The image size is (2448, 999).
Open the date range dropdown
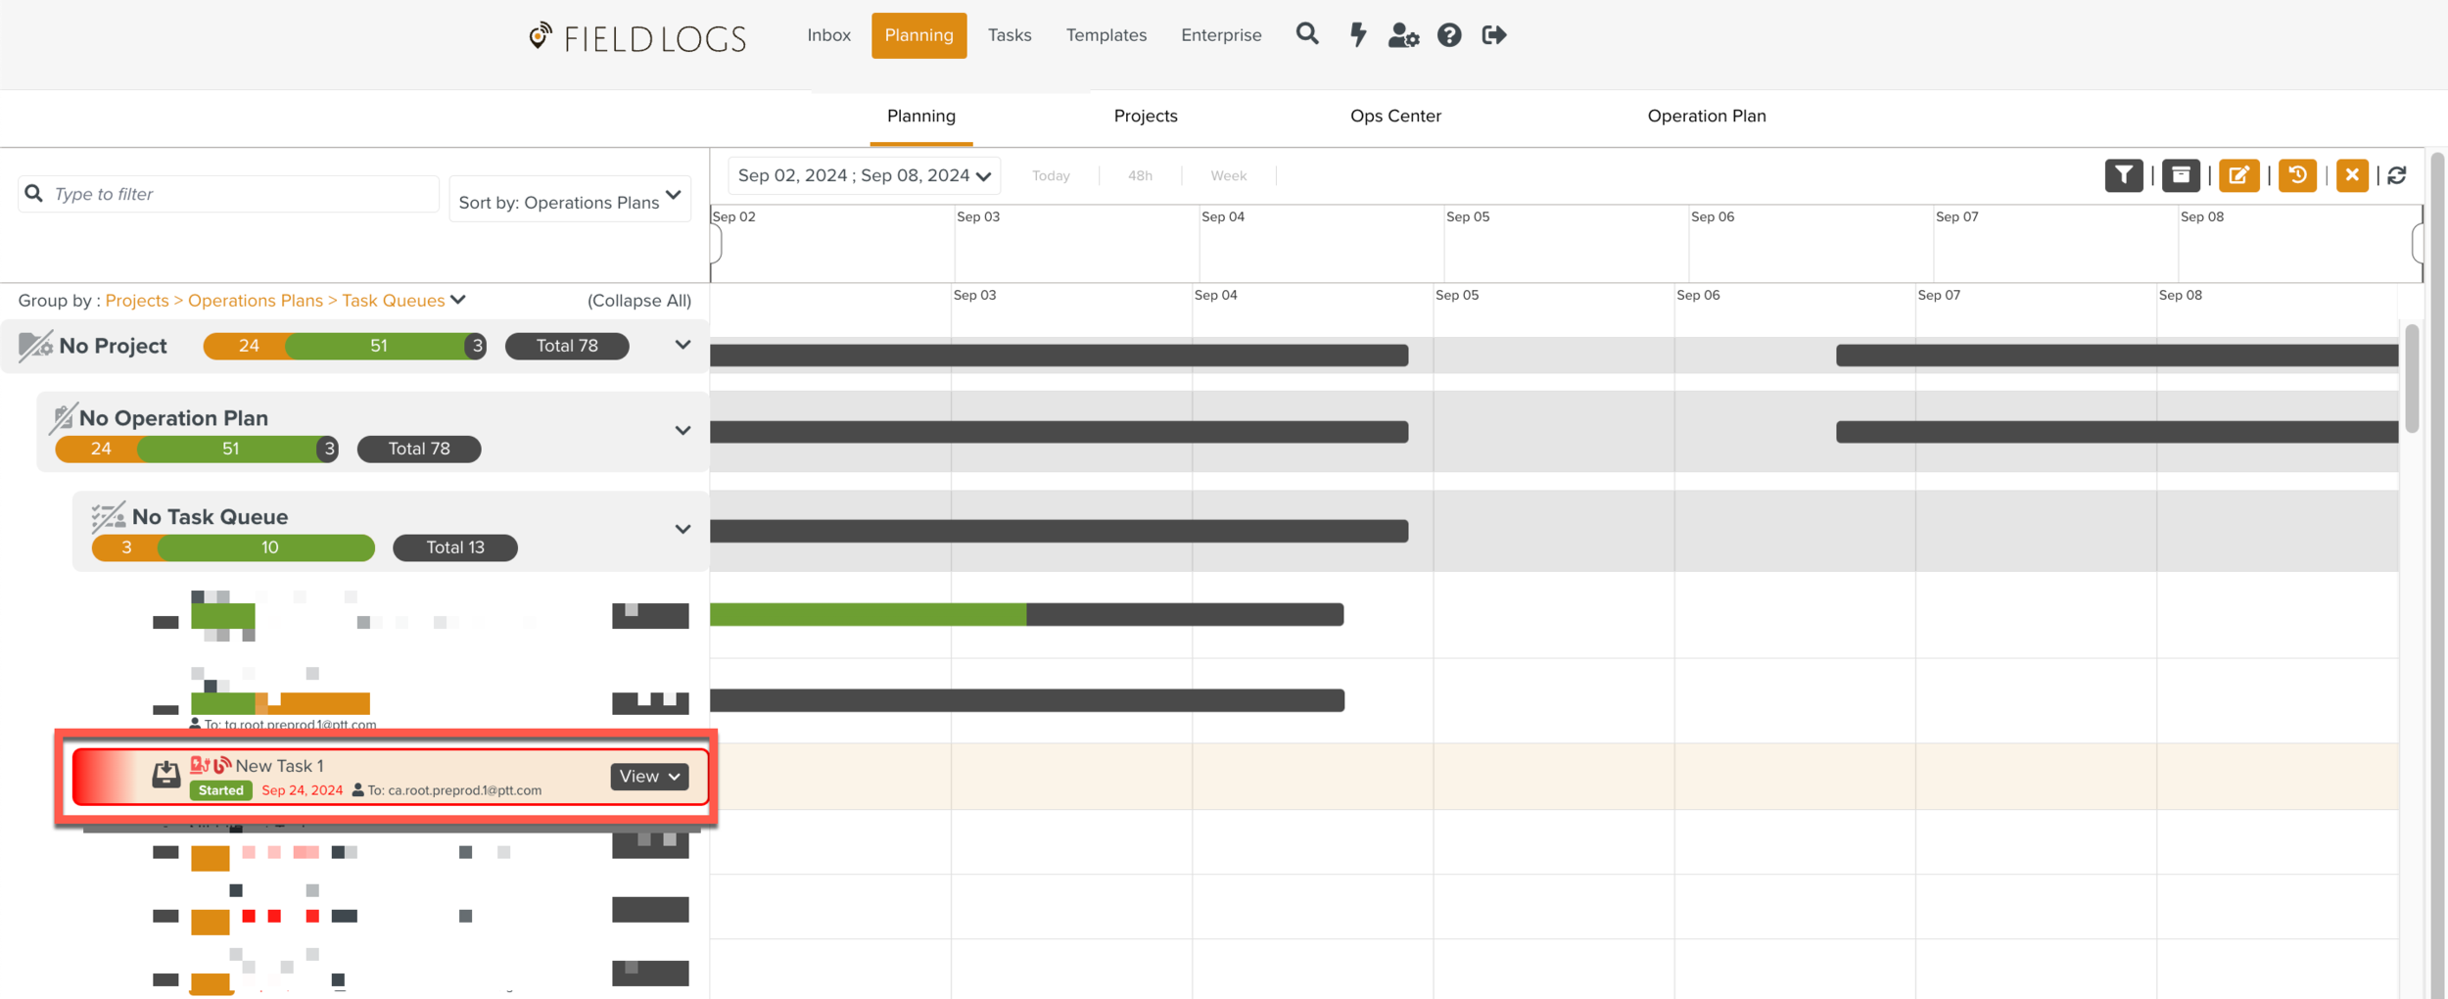click(864, 175)
